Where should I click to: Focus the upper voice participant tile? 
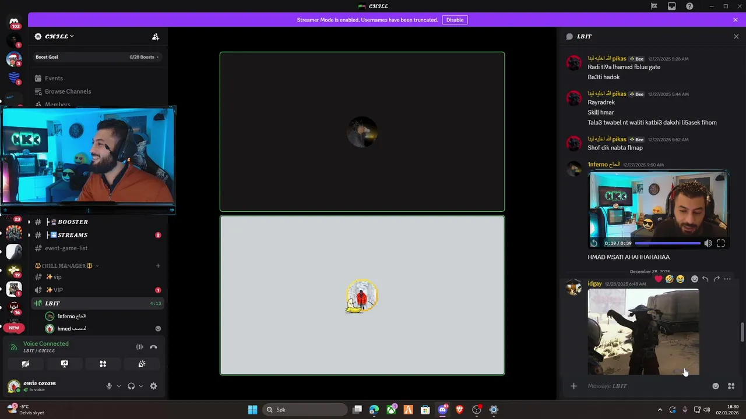coord(362,132)
